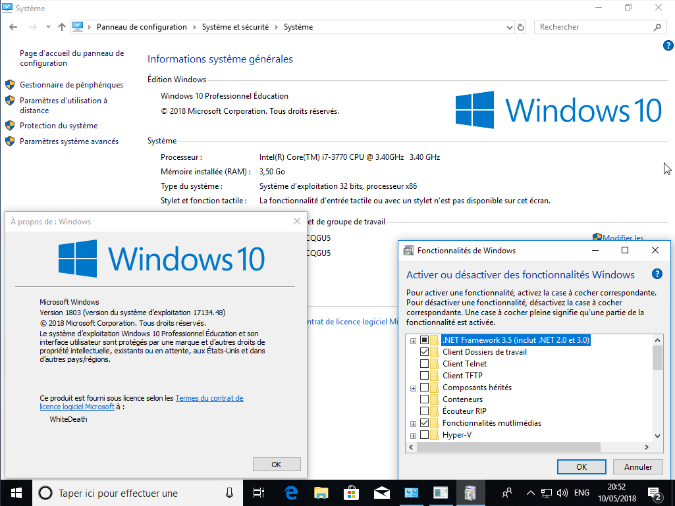
Task: Go back with the left arrow navigation button
Action: [13, 27]
